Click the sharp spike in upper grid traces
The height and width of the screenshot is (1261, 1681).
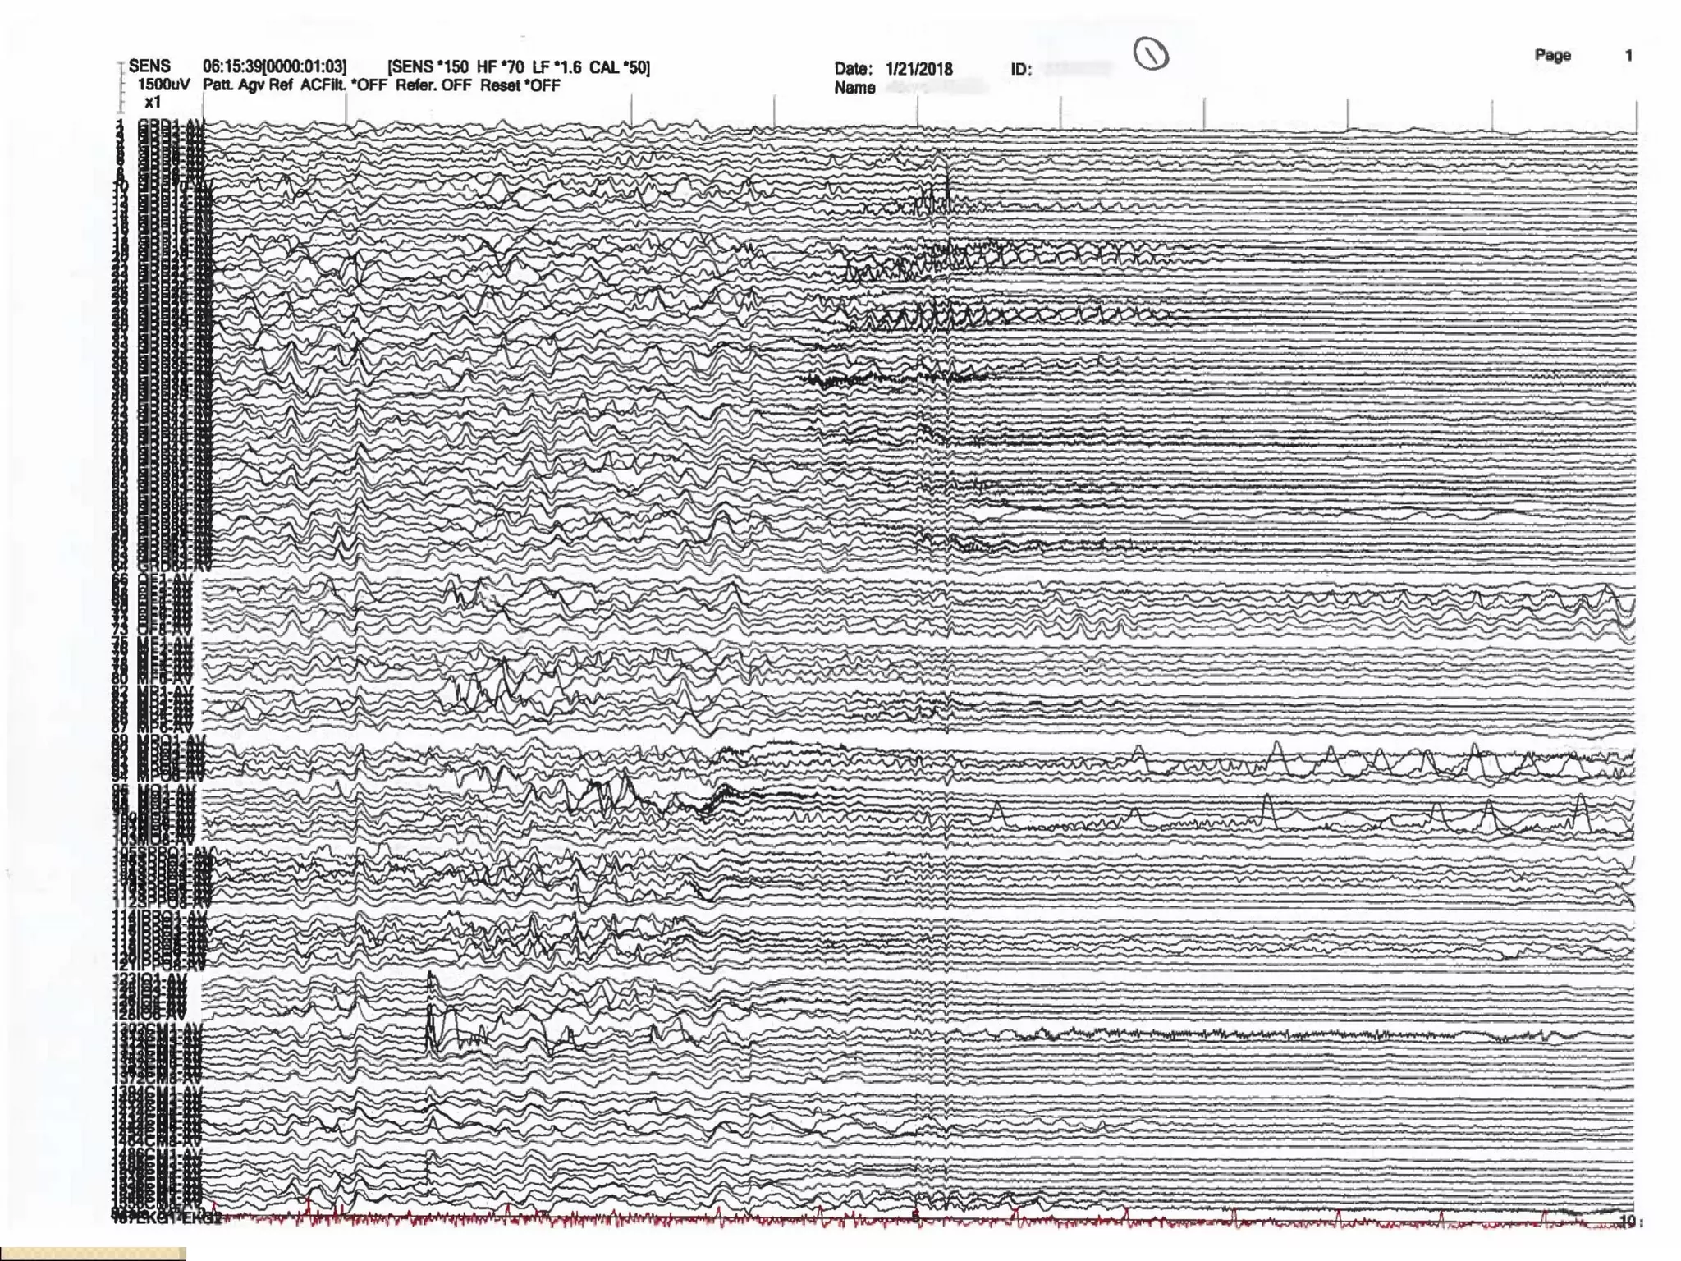[x=947, y=182]
